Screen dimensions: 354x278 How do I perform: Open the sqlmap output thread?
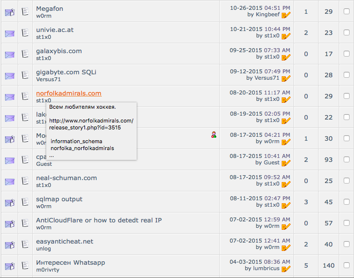click(59, 199)
